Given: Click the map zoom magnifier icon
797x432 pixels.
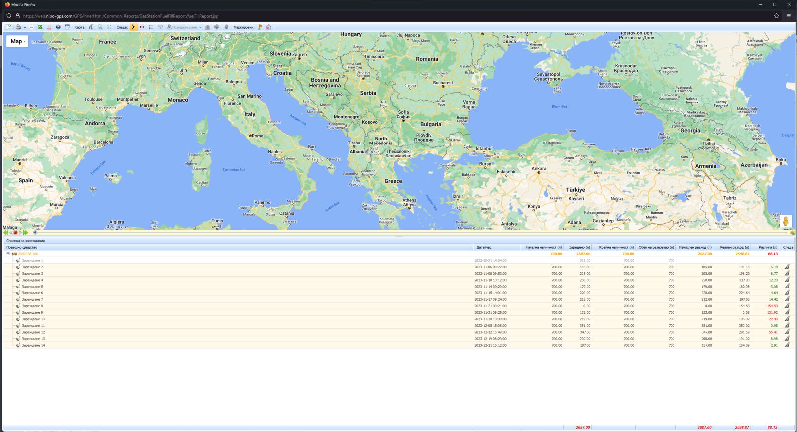Looking at the screenshot, I should click(x=100, y=27).
